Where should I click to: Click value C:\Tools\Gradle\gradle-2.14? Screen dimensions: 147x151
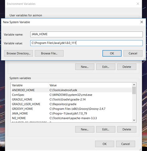click(x=68, y=100)
